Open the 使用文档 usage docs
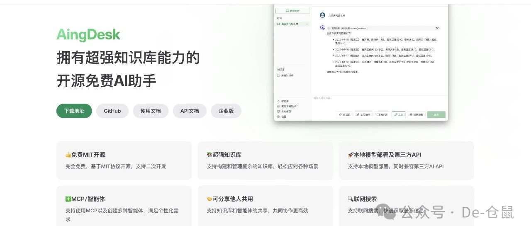The image size is (531, 226). tap(151, 111)
